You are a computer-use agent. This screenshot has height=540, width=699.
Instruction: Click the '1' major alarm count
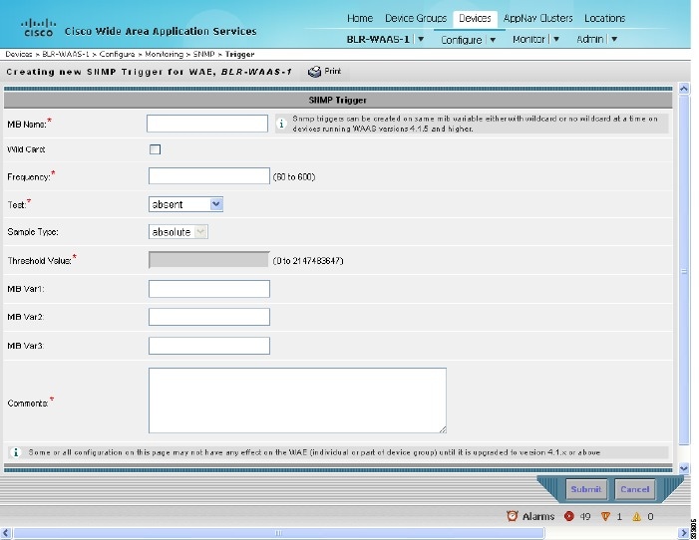[x=619, y=517]
